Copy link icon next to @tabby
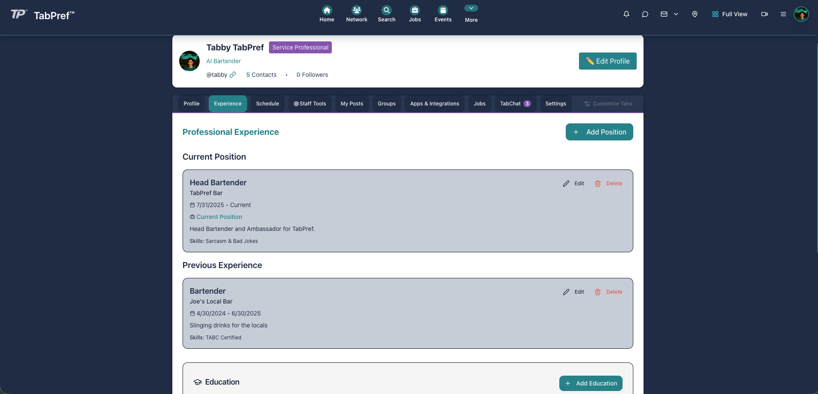Screen dimensions: 818x394 pyautogui.click(x=233, y=75)
